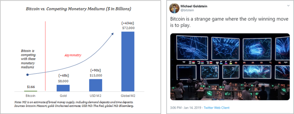Select the USD M2 bar in chart

click(96, 85)
